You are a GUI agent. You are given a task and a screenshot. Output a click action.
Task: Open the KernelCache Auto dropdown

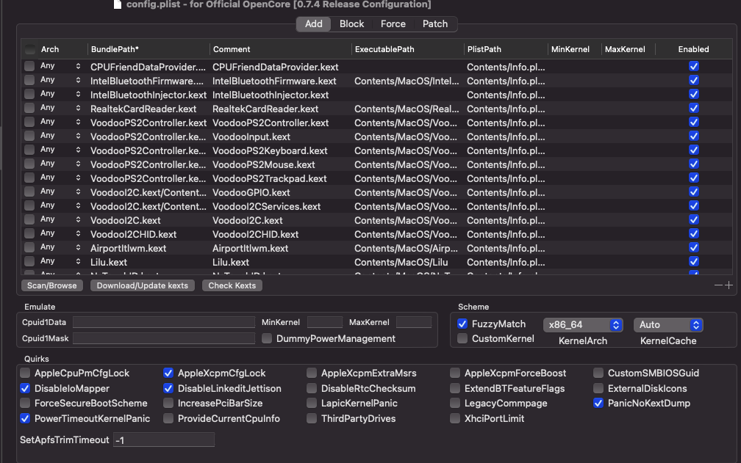(x=667, y=324)
